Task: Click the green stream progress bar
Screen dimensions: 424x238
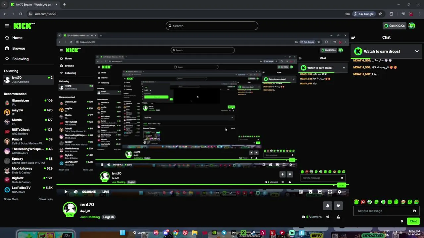Action: click(202, 185)
